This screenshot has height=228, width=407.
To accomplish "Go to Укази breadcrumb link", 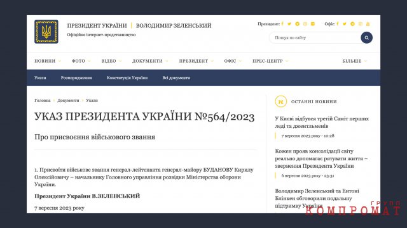I will (x=92, y=100).
